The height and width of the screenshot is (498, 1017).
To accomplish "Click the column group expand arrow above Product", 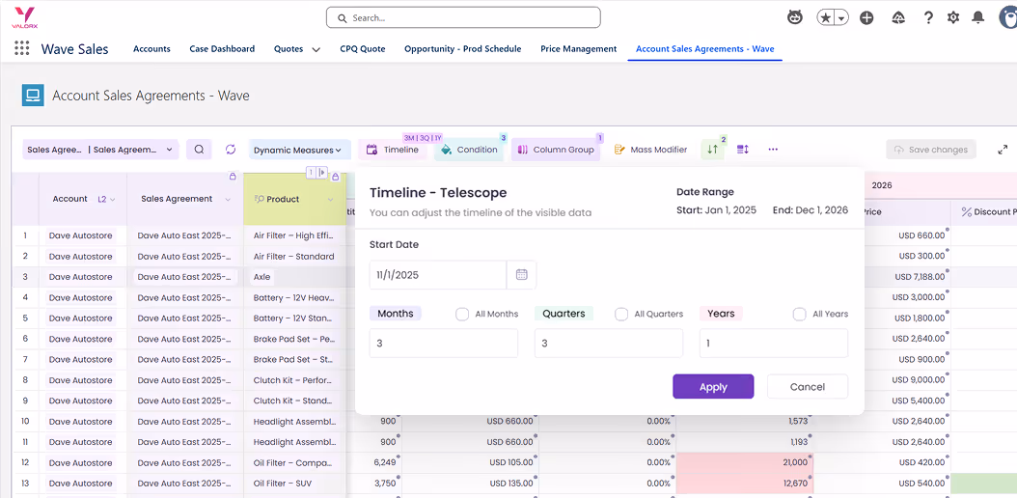I will [321, 172].
